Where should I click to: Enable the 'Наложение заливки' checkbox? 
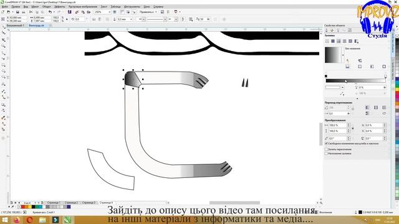point(326,154)
